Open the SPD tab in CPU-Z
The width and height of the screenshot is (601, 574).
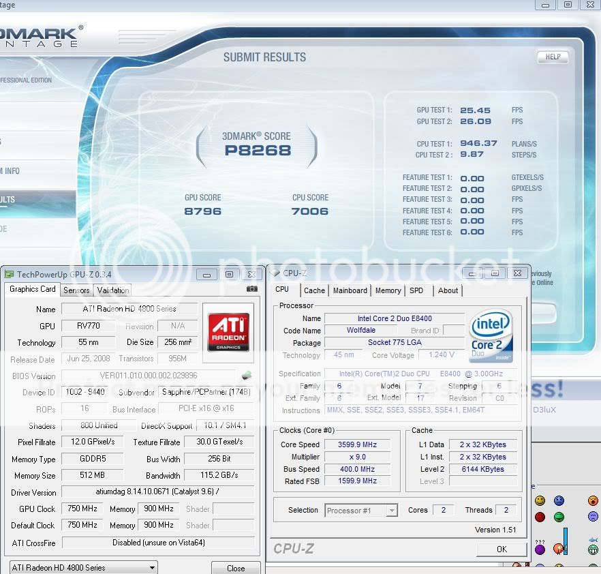click(x=416, y=290)
